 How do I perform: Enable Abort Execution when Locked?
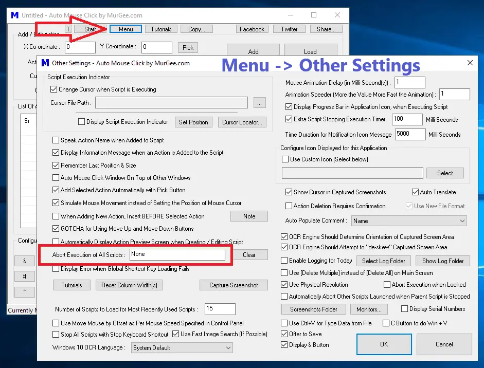[x=387, y=285]
